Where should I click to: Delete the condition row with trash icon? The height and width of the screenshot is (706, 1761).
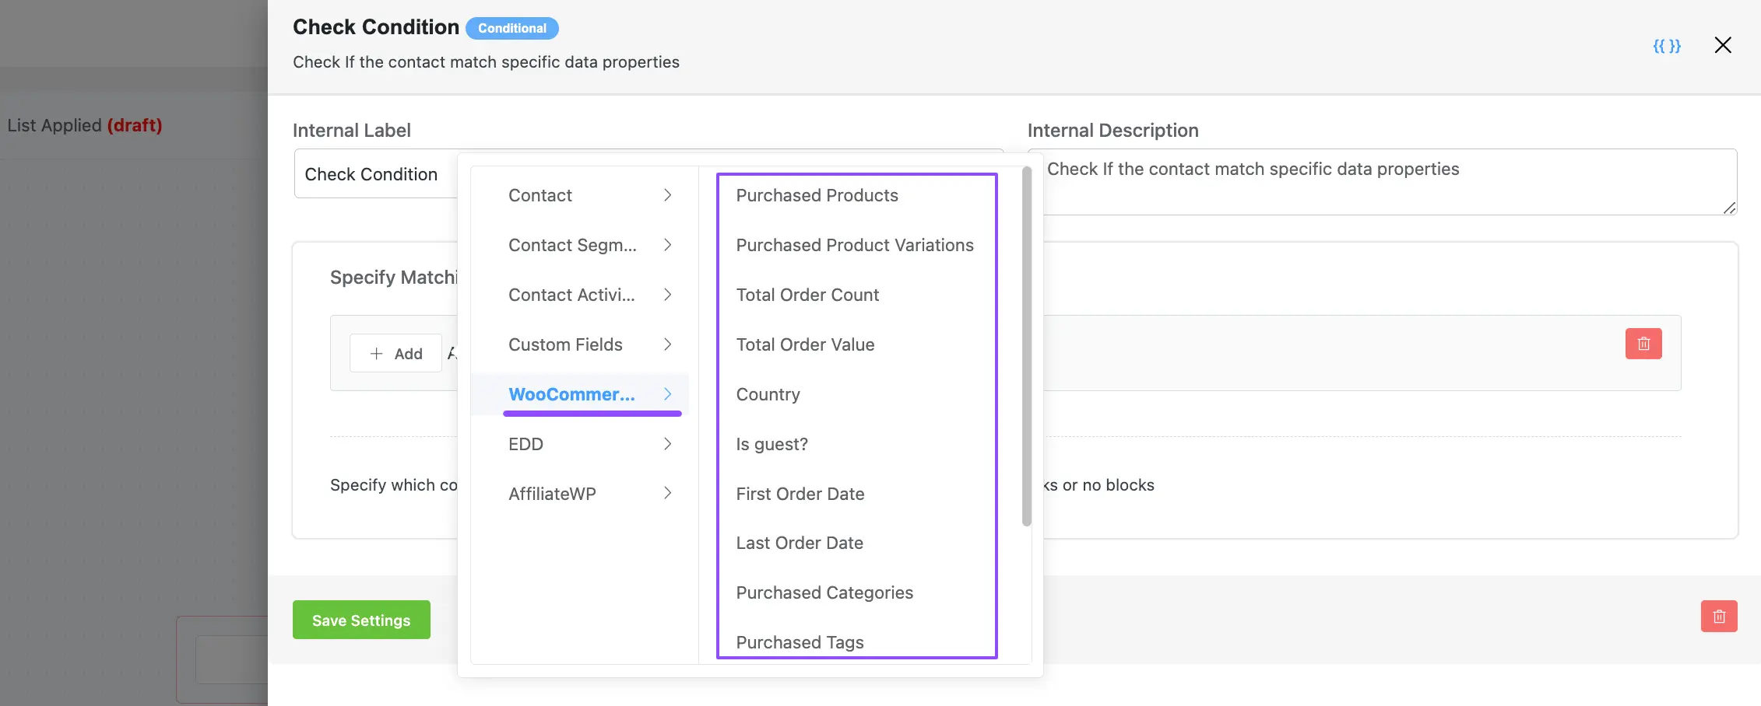click(x=1643, y=344)
